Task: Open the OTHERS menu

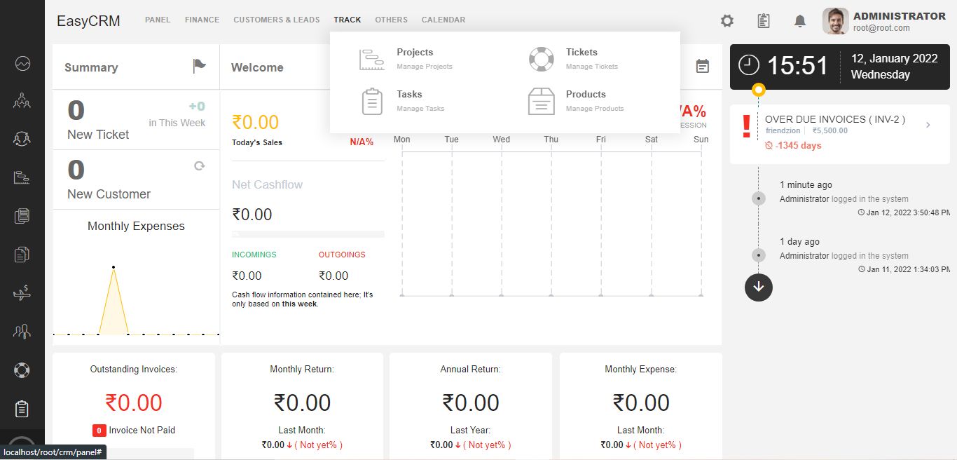Action: 391,20
